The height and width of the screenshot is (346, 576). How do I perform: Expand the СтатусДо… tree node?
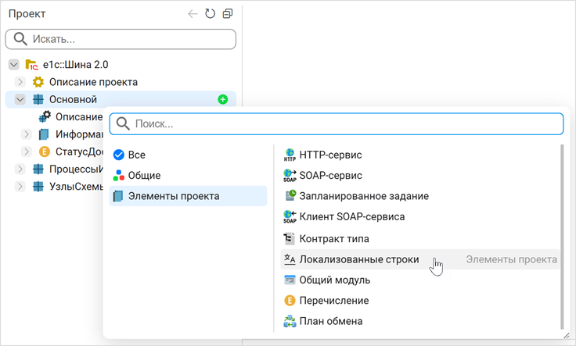point(26,152)
